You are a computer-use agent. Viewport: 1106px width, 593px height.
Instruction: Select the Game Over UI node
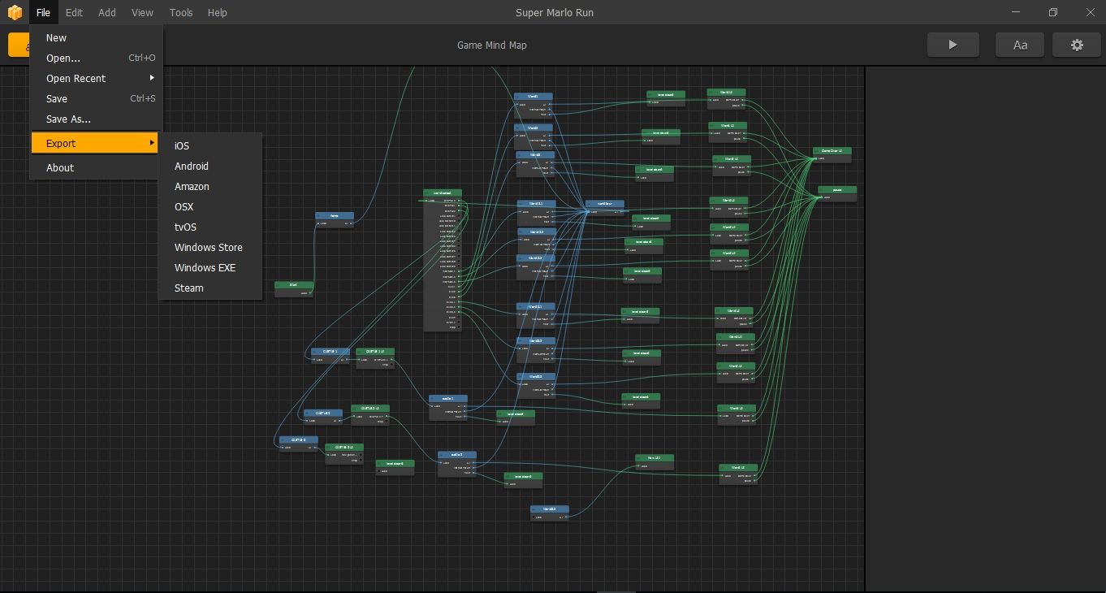pos(832,154)
